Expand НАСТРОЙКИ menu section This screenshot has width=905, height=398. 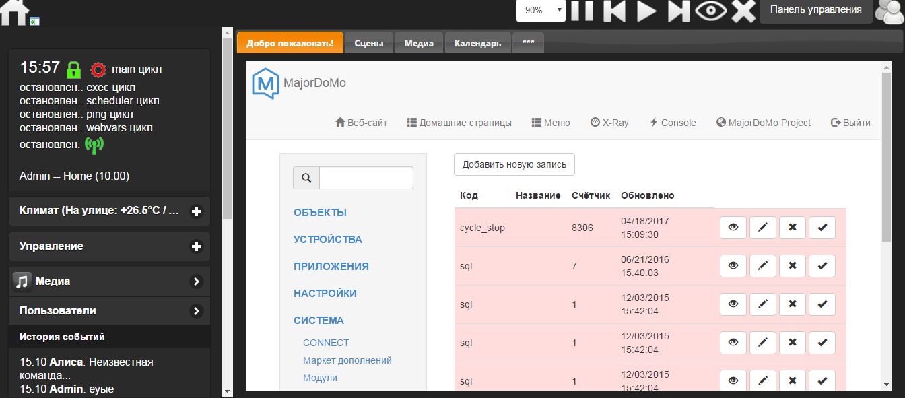pyautogui.click(x=325, y=294)
